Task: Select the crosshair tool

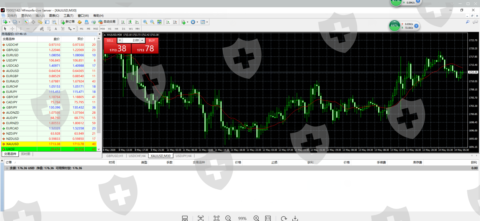Action: pyautogui.click(x=12, y=29)
